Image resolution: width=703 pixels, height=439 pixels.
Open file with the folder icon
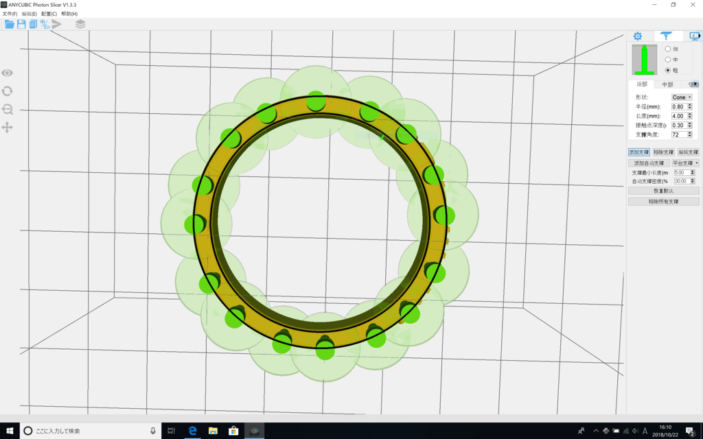coord(9,24)
